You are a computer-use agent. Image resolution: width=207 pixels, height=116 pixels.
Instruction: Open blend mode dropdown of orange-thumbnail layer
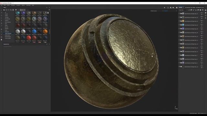[202, 21]
